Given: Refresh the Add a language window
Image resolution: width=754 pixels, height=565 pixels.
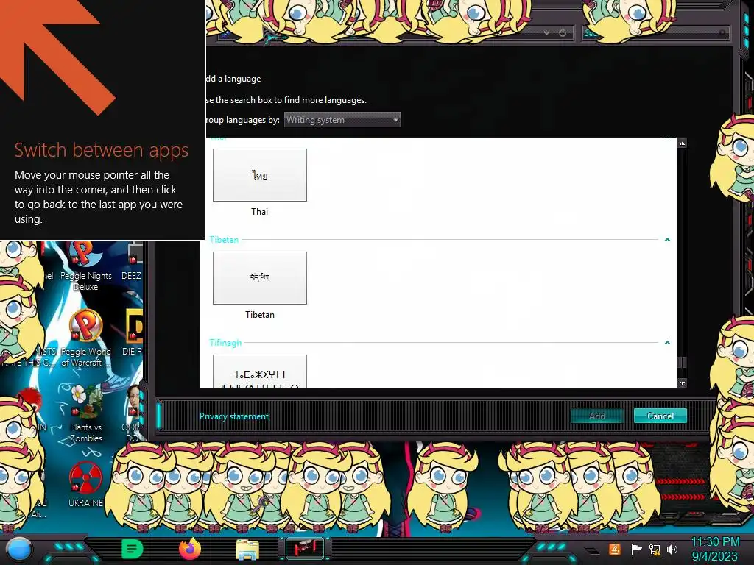Looking at the screenshot, I should (x=562, y=32).
